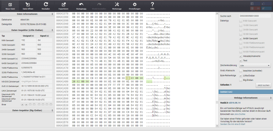This screenshot has width=273, height=131.
Task: Redo with the Wiederherstellen icon
Action: click(99, 5)
